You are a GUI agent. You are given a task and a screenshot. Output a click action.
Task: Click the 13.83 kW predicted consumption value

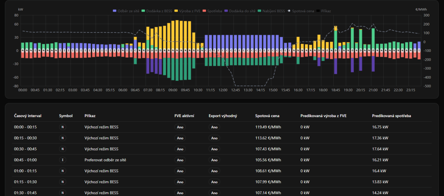coord(380,182)
